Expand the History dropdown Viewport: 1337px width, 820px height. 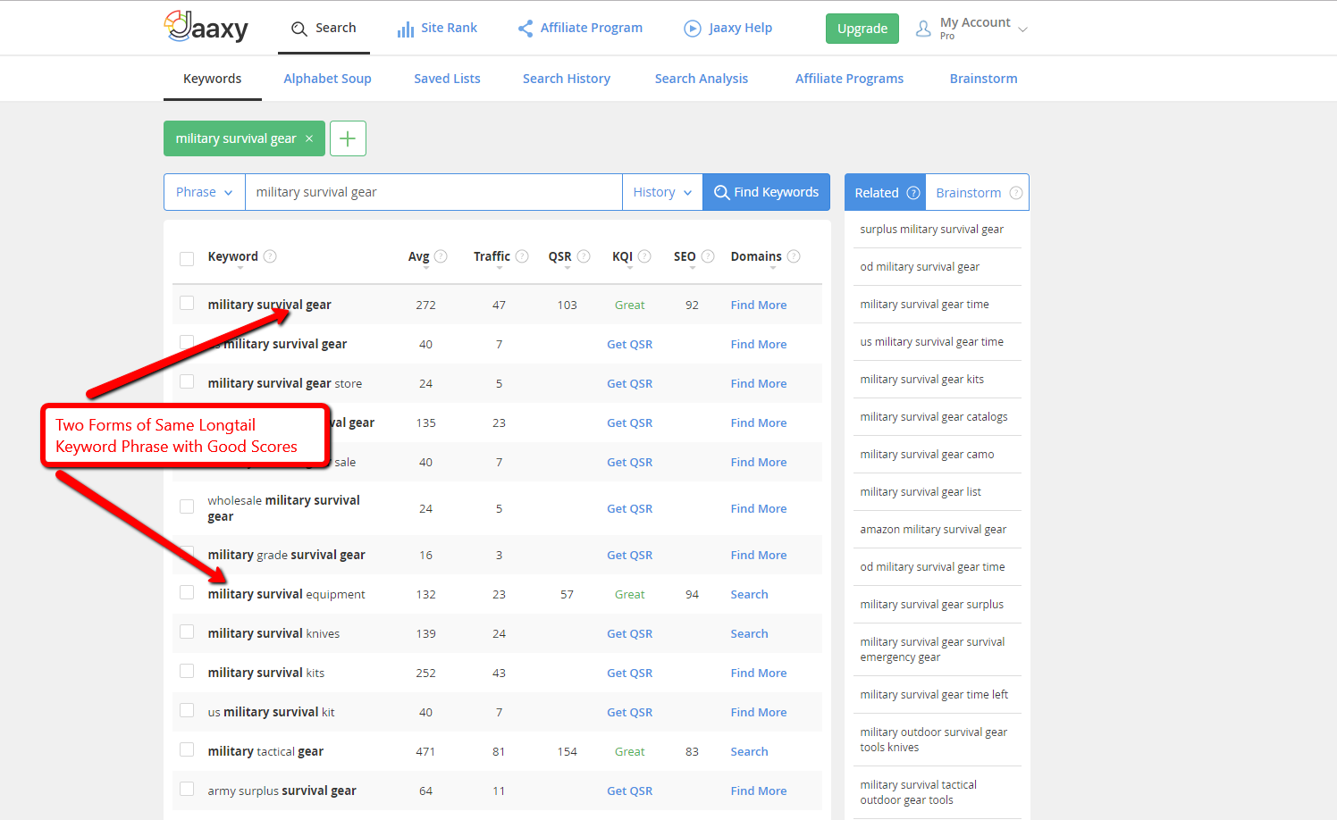click(662, 192)
